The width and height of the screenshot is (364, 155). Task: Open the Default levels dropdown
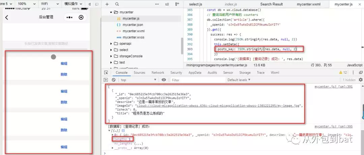coord(239,80)
